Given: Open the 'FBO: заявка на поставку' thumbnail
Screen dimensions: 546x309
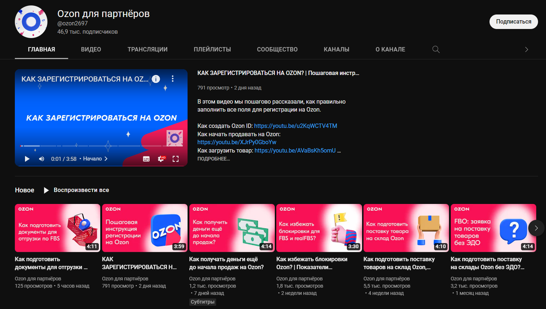Looking at the screenshot, I should tap(493, 228).
